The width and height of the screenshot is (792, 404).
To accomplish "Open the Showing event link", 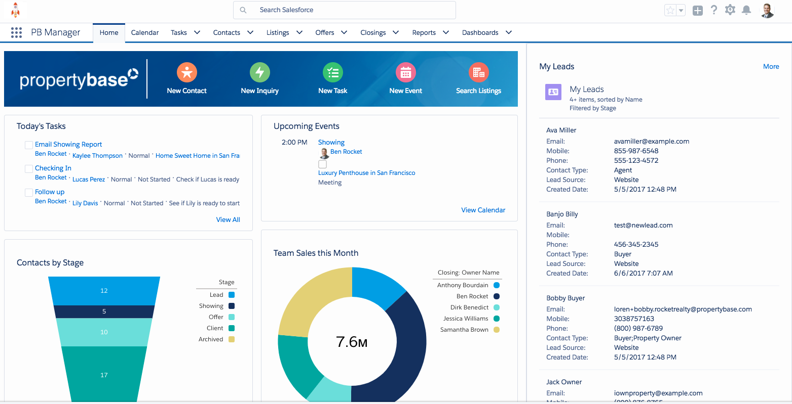I will click(331, 142).
